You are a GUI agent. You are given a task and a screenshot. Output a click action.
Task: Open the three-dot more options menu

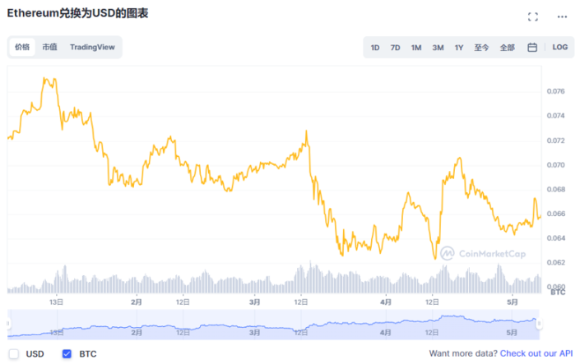tap(562, 16)
